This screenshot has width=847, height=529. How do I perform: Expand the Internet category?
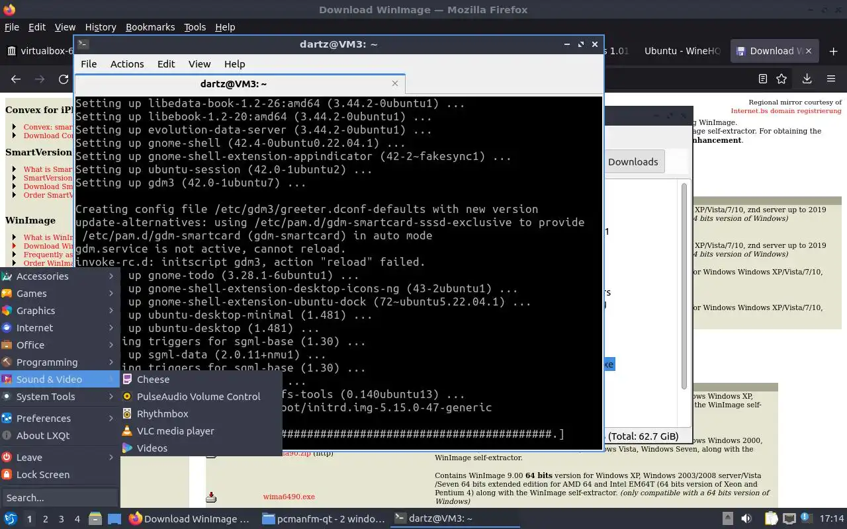pos(60,328)
